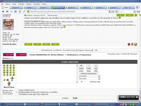The width and height of the screenshot is (141, 106).
Task: Click the Firefox browser icon in post footer
Action: click(129, 44)
